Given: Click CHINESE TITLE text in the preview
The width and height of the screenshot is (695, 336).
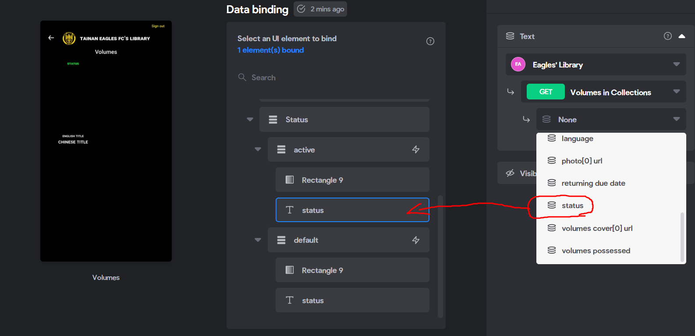Looking at the screenshot, I should (x=73, y=142).
